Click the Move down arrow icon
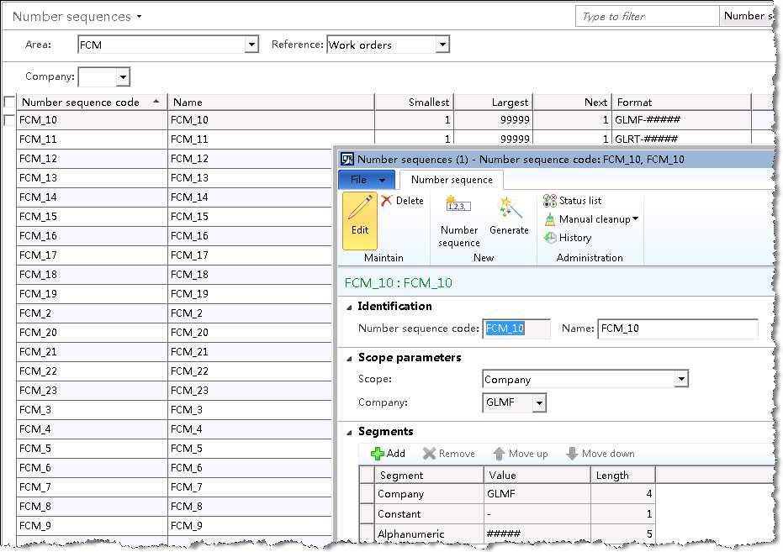 (x=572, y=453)
